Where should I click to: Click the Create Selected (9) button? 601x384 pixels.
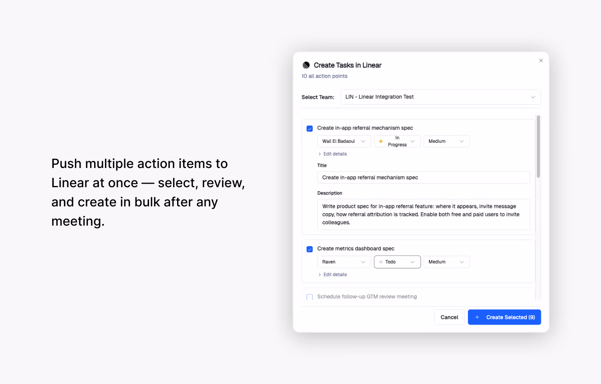pyautogui.click(x=504, y=317)
